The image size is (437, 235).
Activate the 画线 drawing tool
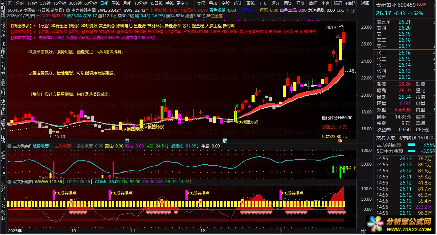click(250, 3)
